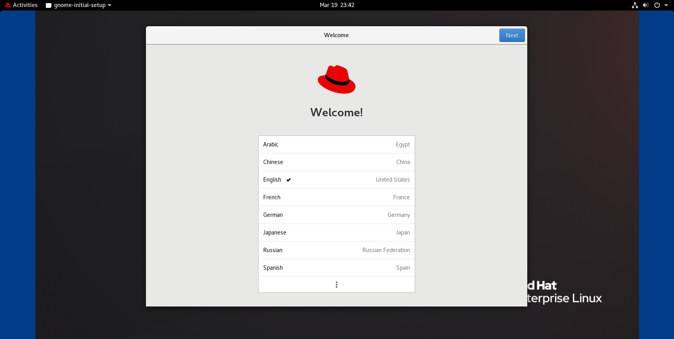Select English language row
Viewport: 674px width, 339px height.
337,180
